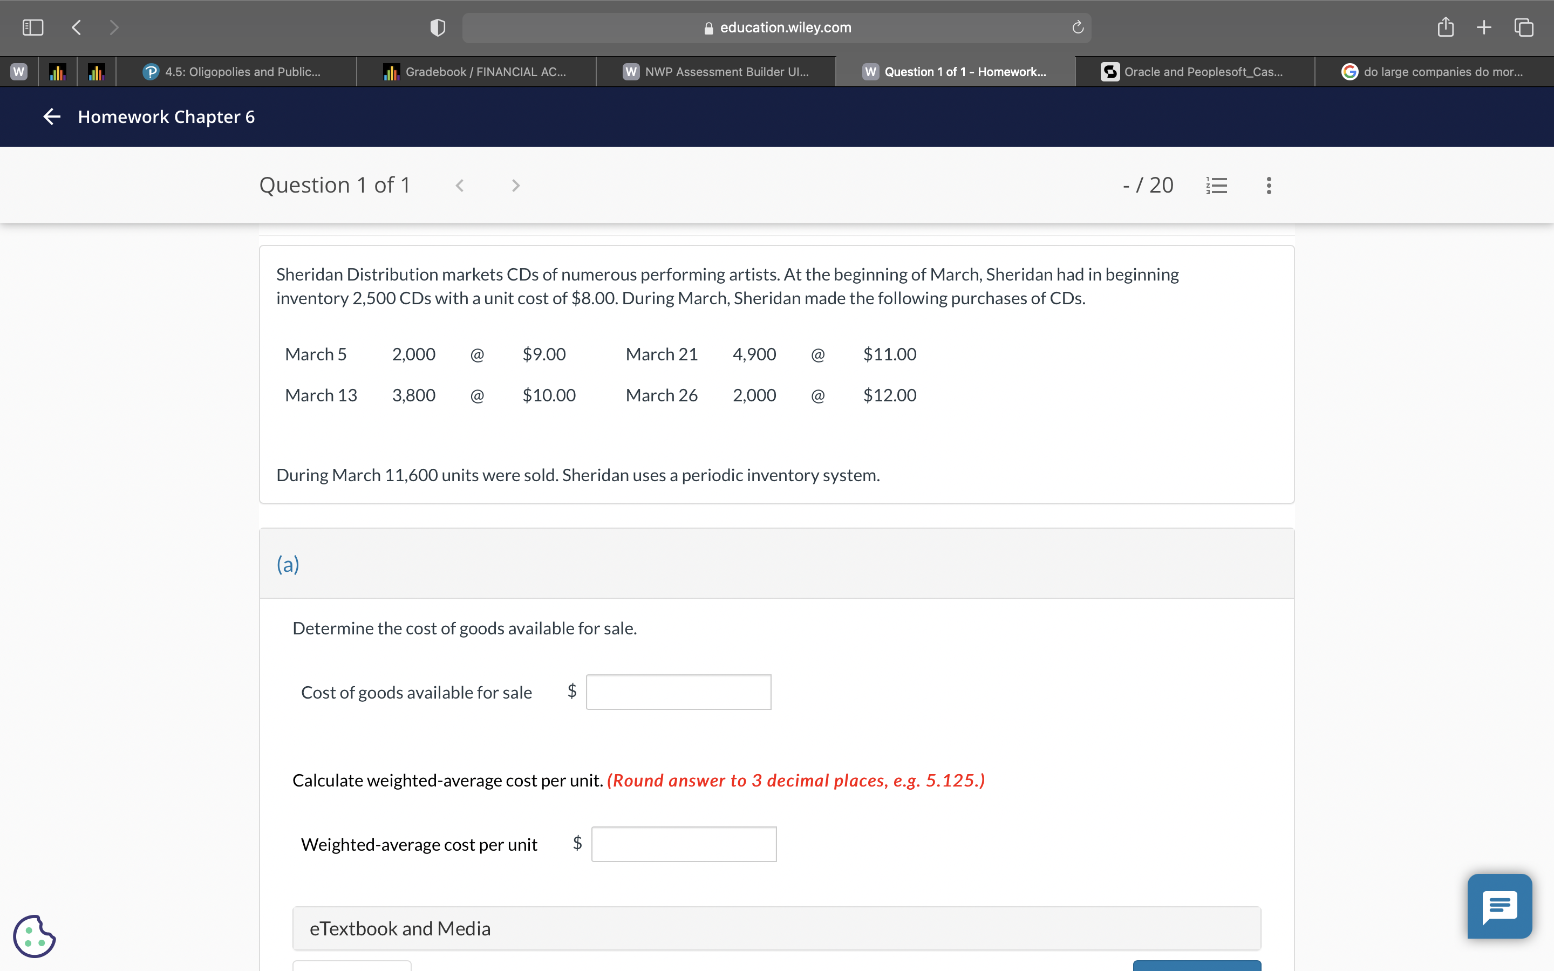Open the question list icon

1216,186
